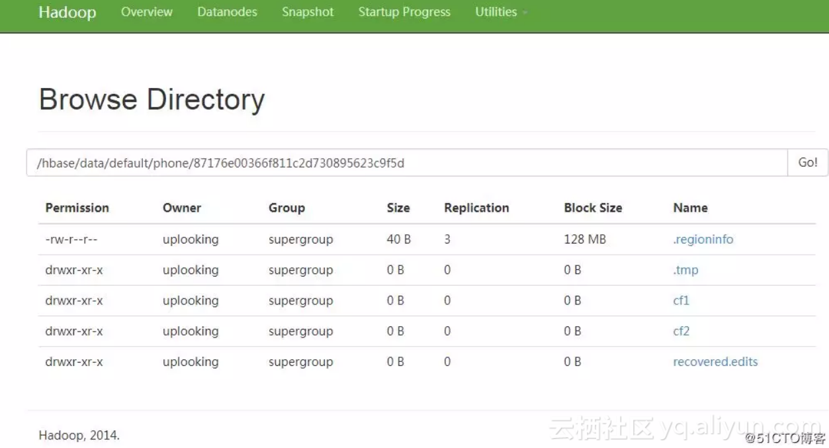Click the owner cell in cf1 row
The width and height of the screenshot is (829, 448).
(x=191, y=300)
